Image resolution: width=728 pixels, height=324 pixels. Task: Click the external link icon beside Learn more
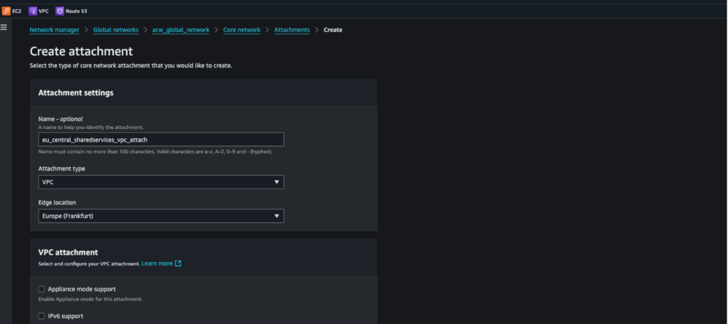click(x=178, y=263)
